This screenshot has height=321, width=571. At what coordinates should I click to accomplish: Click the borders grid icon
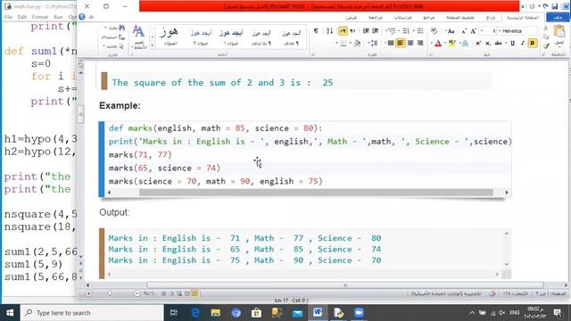[343, 44]
